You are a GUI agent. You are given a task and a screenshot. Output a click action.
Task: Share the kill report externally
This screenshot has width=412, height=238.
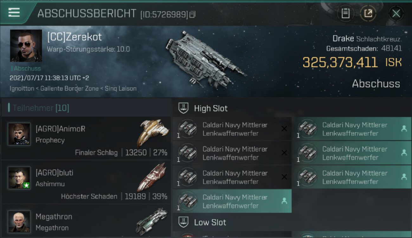tap(368, 14)
